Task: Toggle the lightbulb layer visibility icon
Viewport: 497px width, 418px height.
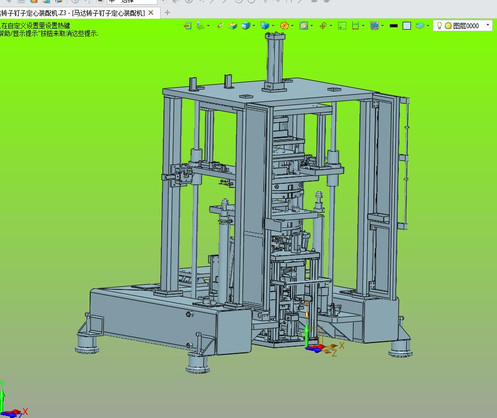Action: (439, 26)
